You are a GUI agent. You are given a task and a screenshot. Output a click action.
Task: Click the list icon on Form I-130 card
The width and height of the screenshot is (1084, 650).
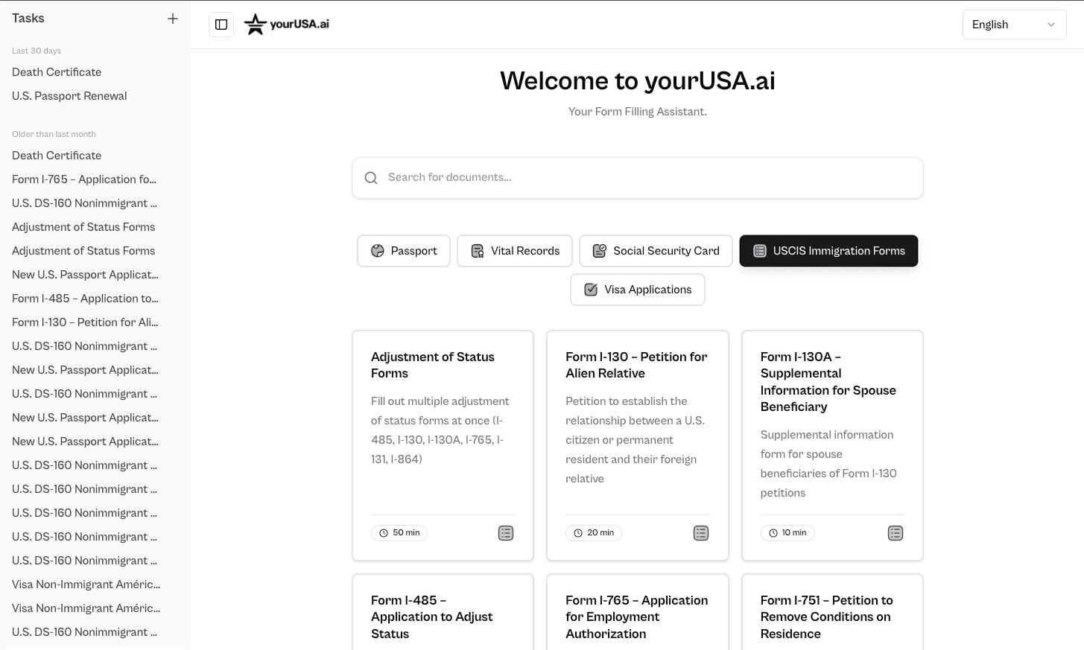pyautogui.click(x=701, y=533)
